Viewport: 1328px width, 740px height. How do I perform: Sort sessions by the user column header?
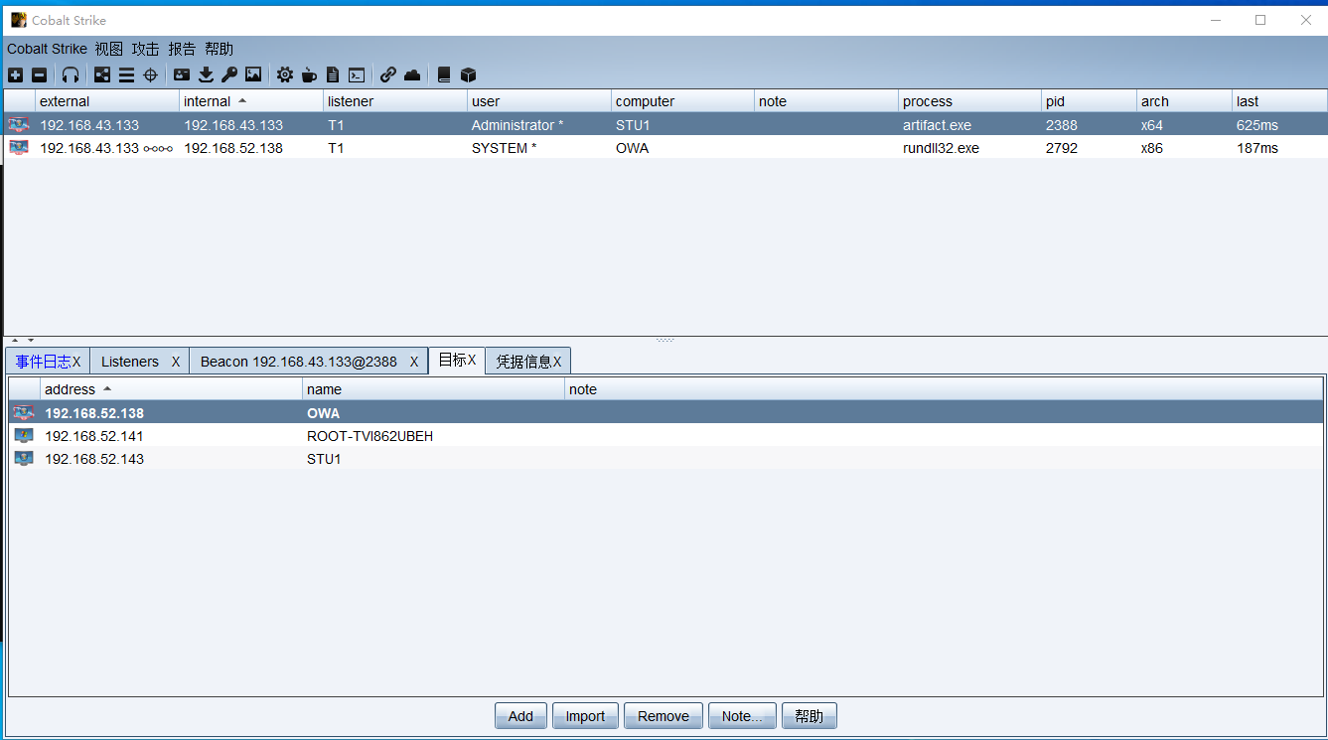pyautogui.click(x=539, y=101)
